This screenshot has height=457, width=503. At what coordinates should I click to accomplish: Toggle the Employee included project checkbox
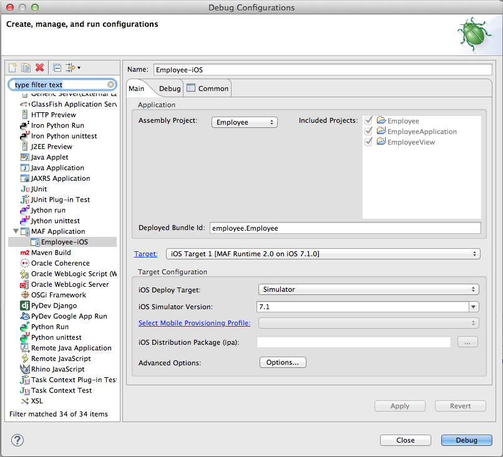(x=369, y=120)
